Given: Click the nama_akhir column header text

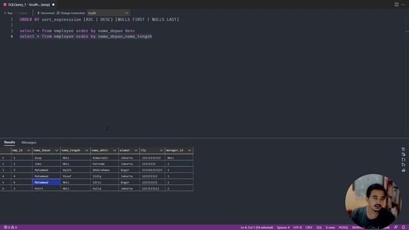Looking at the screenshot, I should pos(100,151).
